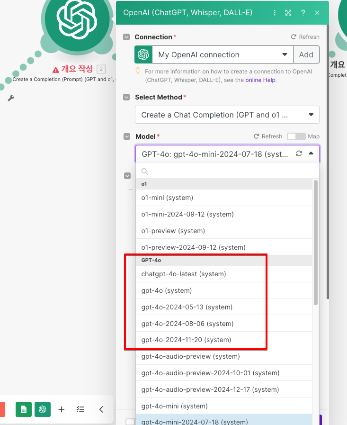This screenshot has height=425, width=347.
Task: Toggle the checkbox at panel bottom-left
Action: [x=130, y=422]
